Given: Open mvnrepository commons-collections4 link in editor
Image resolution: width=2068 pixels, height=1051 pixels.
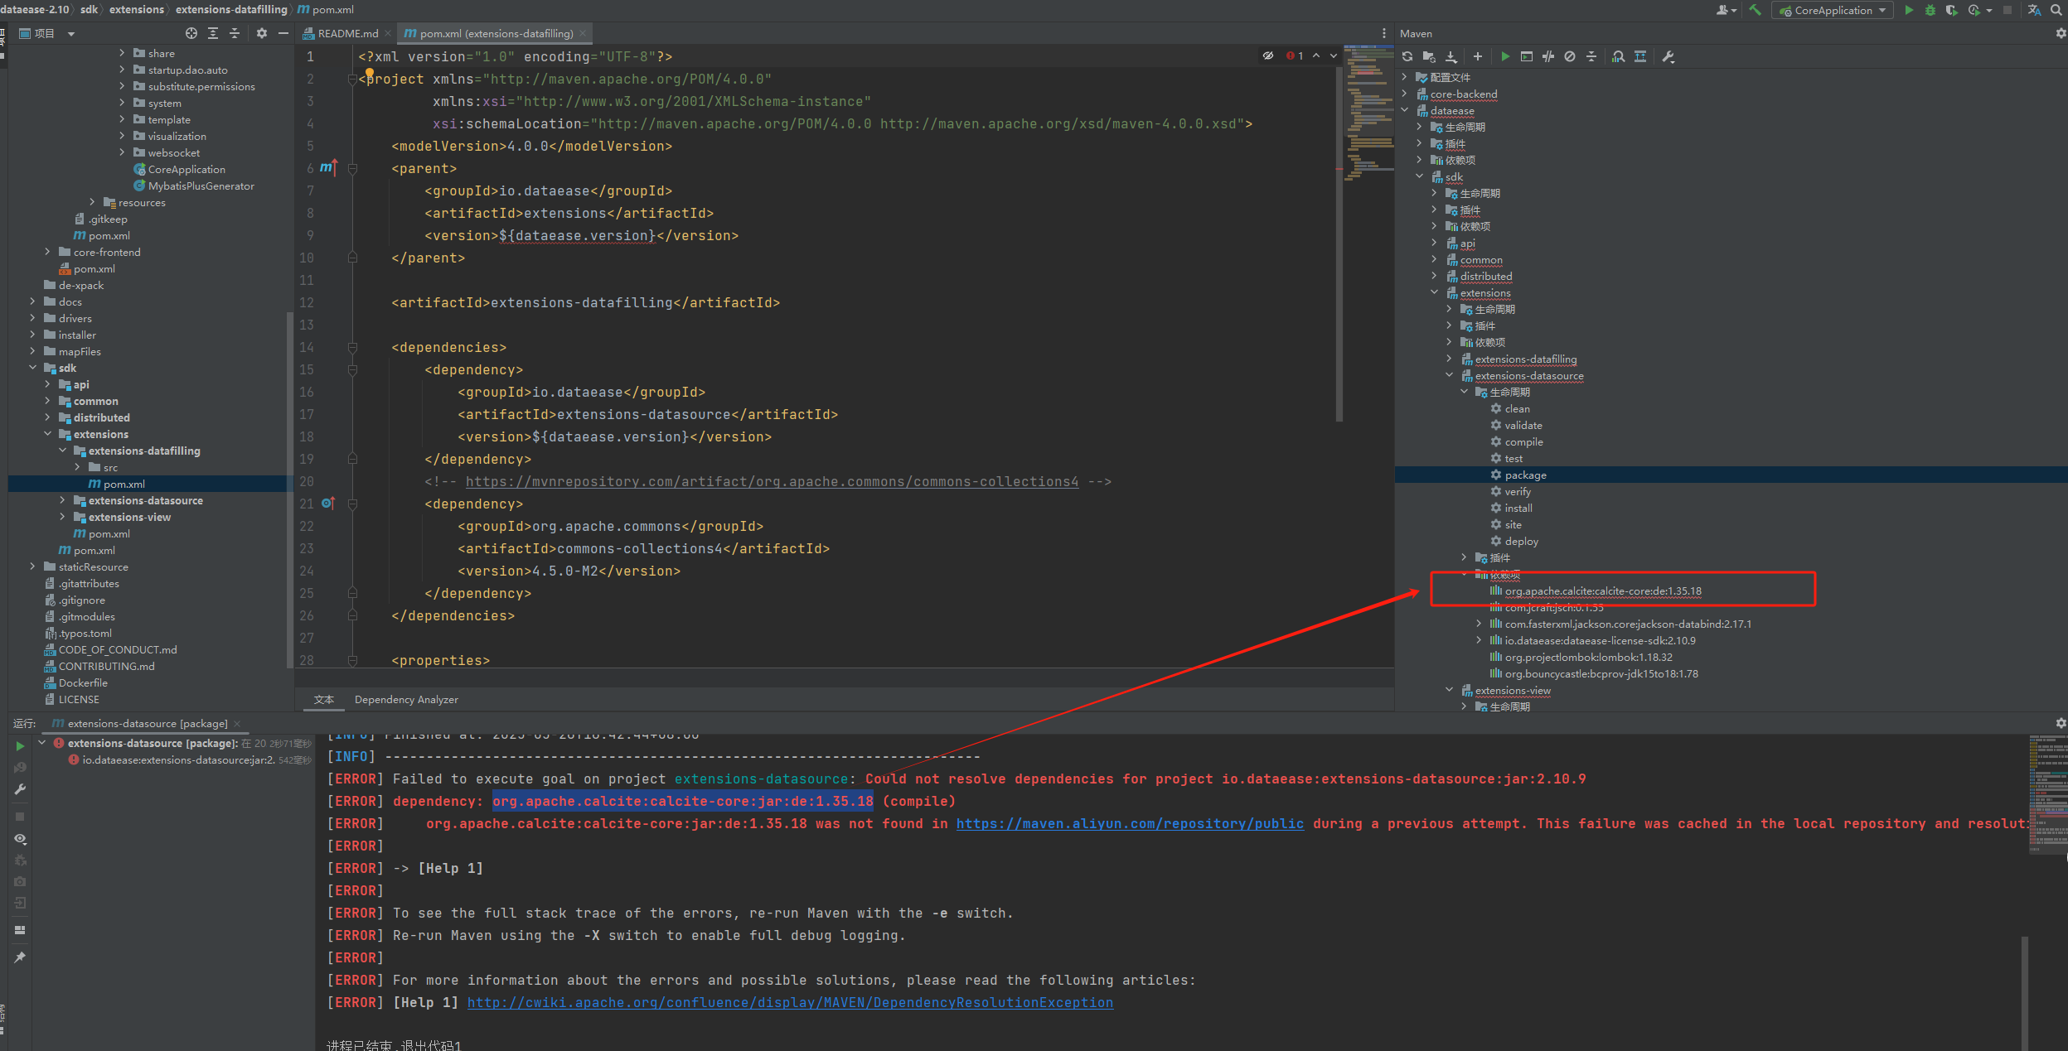Looking at the screenshot, I should pyautogui.click(x=772, y=481).
